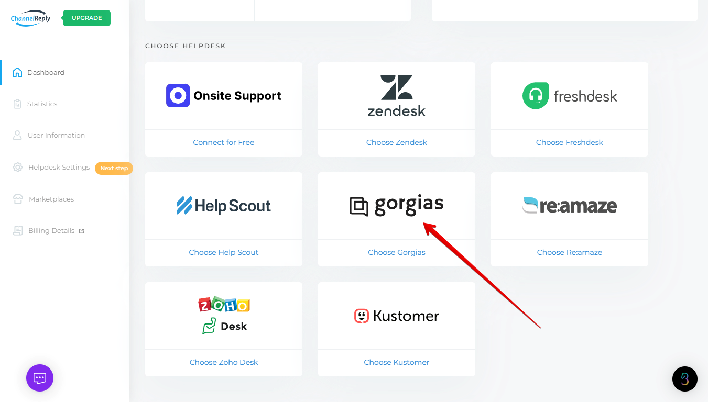Open the round black widget in the bottom corner
708x402 pixels.
pos(685,379)
